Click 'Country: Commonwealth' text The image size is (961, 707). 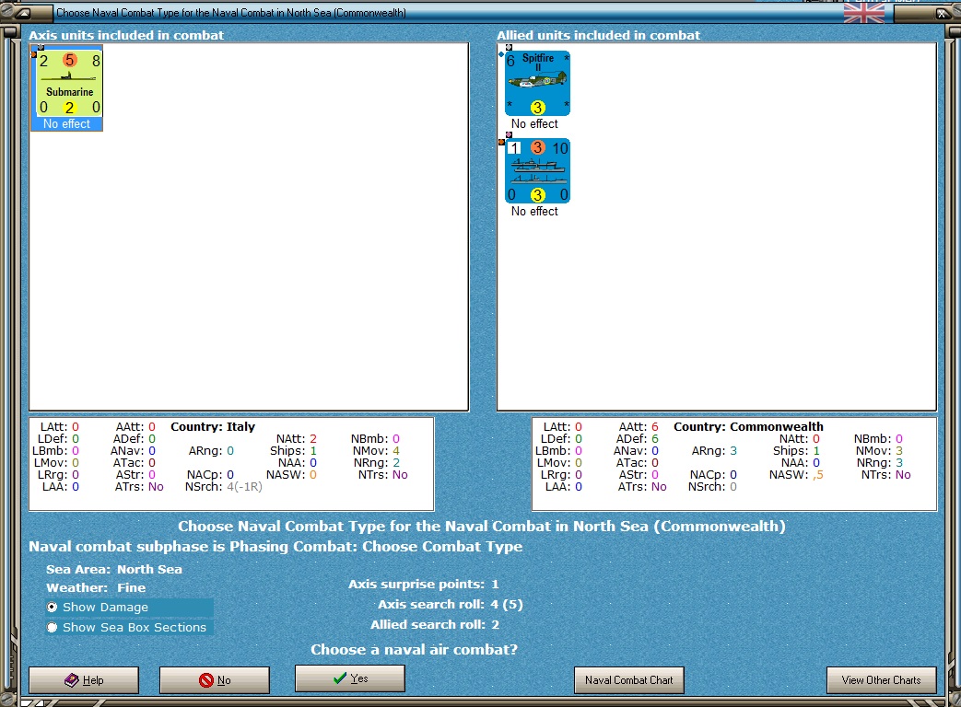748,426
